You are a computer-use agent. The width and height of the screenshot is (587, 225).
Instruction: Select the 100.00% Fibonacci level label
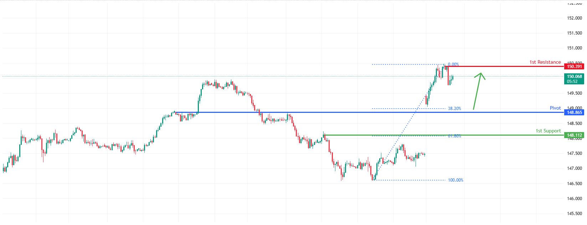tap(455, 180)
